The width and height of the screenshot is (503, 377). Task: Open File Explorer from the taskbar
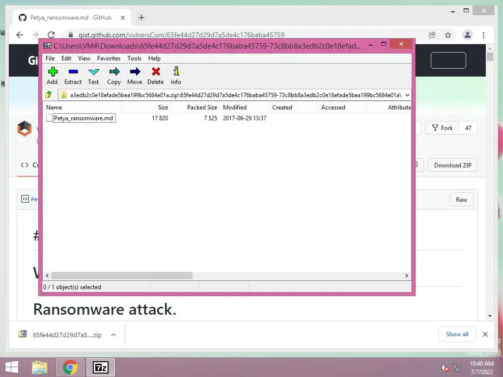(40, 367)
